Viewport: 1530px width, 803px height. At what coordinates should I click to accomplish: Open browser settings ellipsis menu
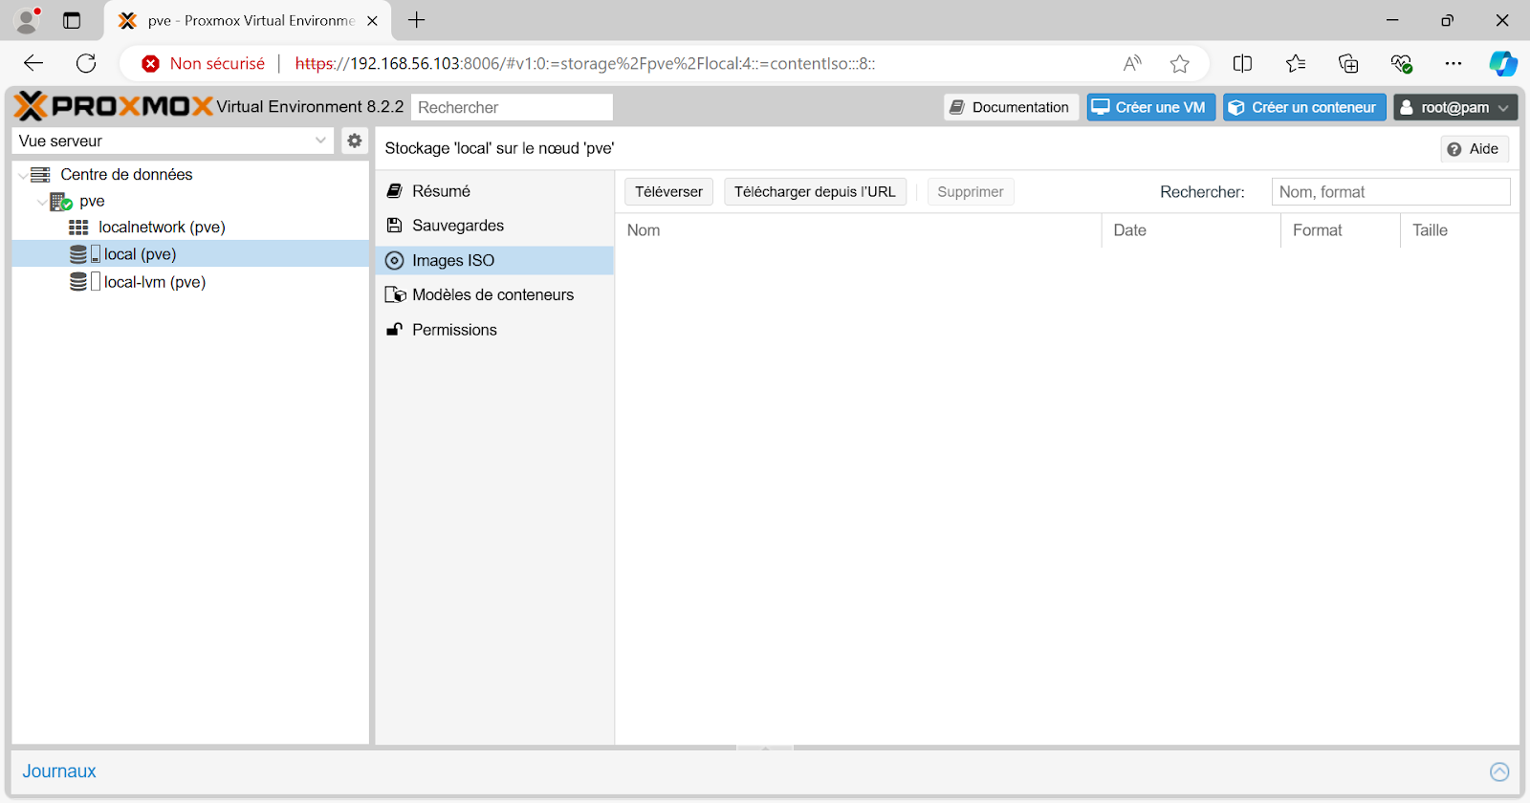[1453, 63]
